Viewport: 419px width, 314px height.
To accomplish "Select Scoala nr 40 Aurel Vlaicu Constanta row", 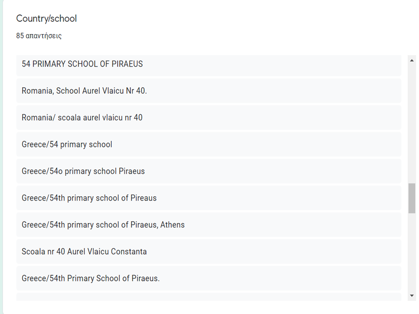I will [84, 252].
